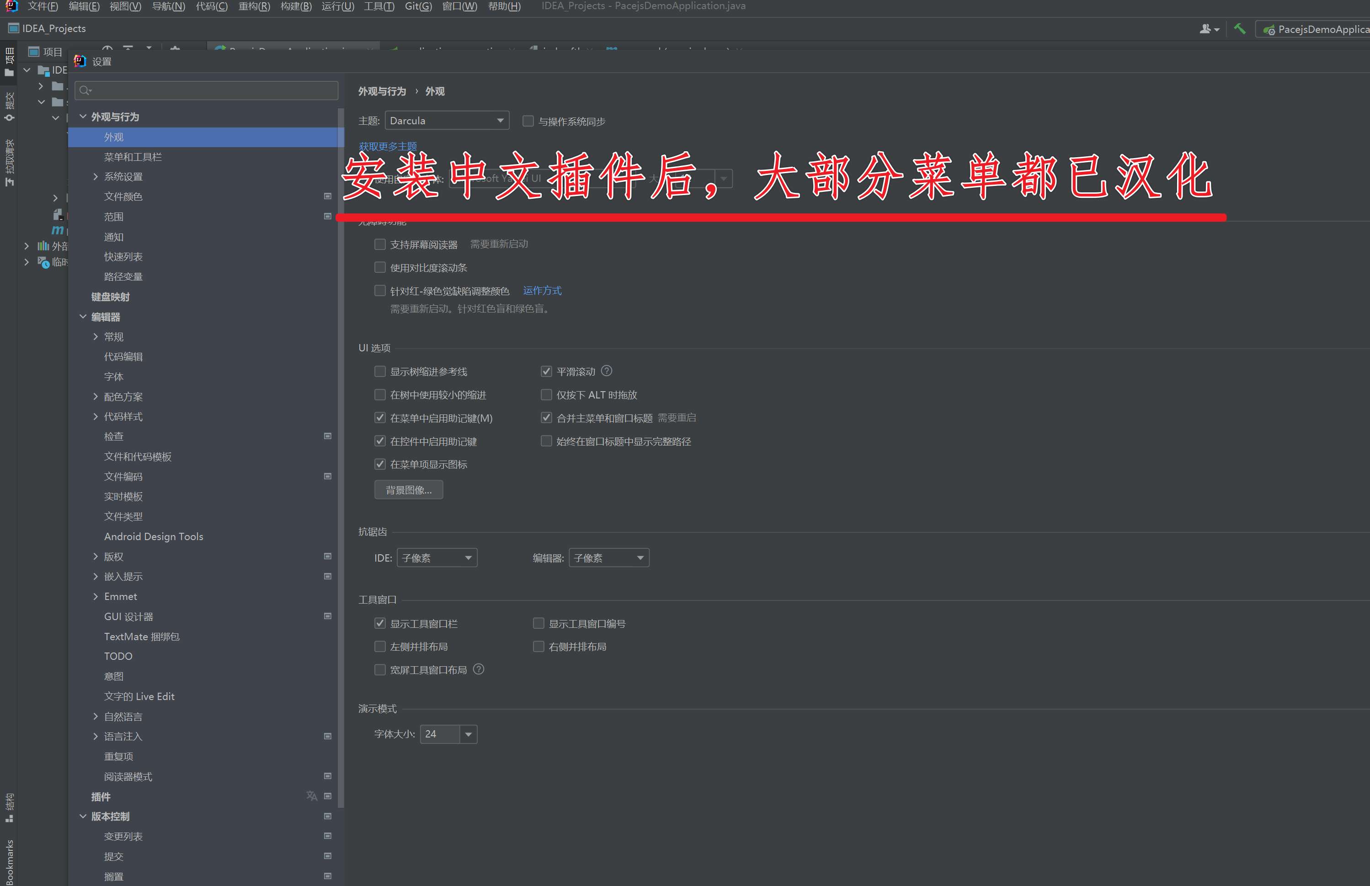Screen dimensions: 1370x886
Task: Open Bookmarks tool window on left strip
Action: click(x=9, y=861)
